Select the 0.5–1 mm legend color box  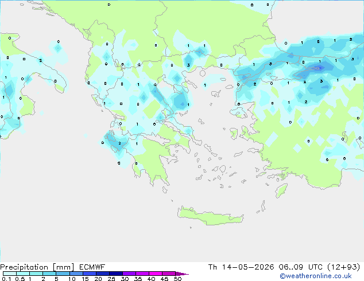tap(23, 274)
